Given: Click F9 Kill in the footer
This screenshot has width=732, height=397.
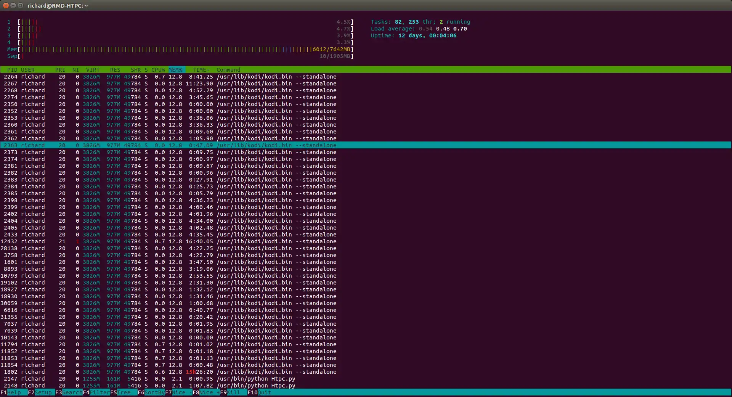Looking at the screenshot, I should pyautogui.click(x=233, y=392).
